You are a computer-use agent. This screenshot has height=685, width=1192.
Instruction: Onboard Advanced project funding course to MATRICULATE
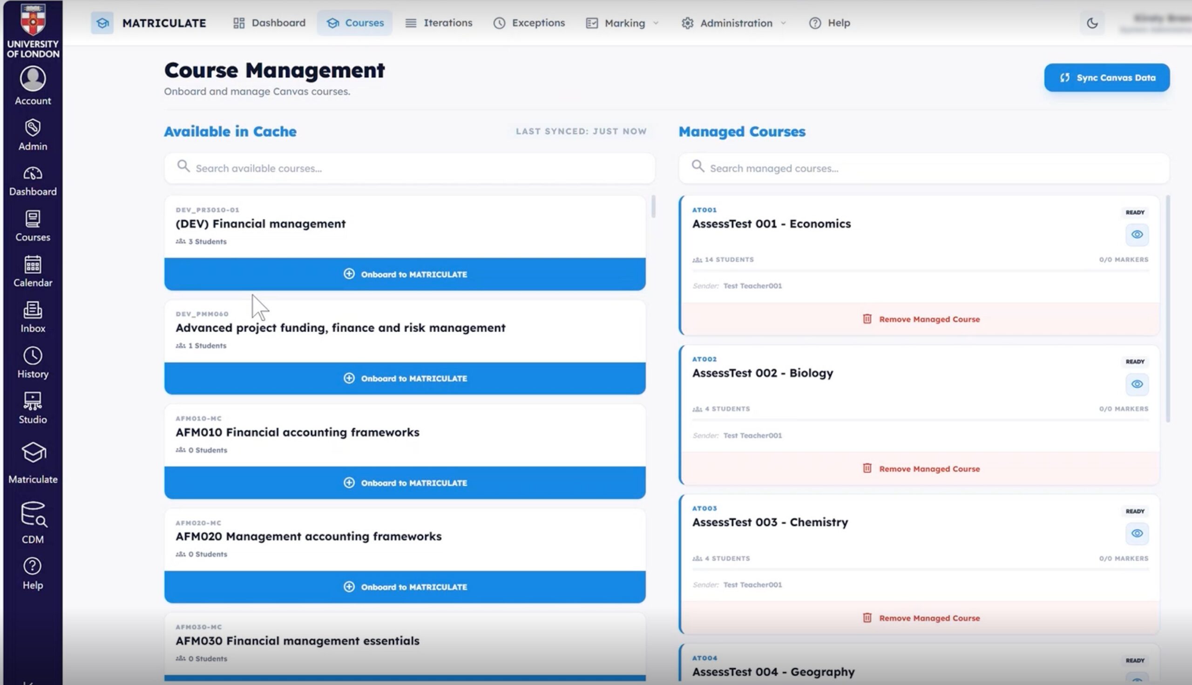click(405, 378)
